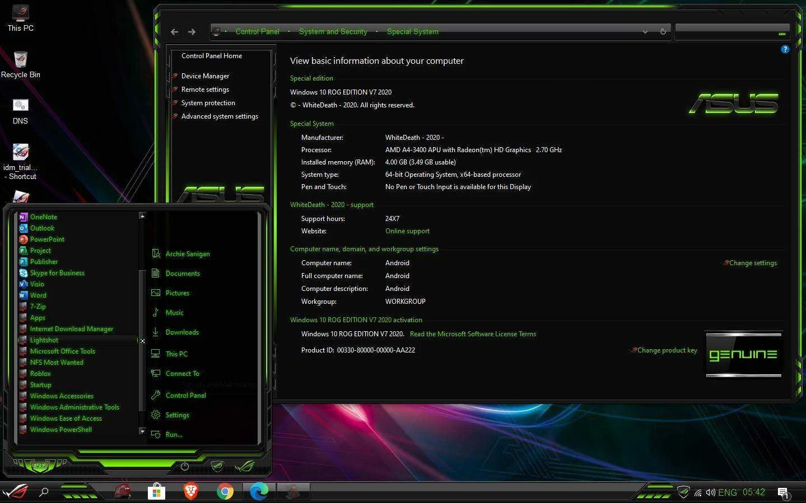The width and height of the screenshot is (806, 503).
Task: Open Windows Ease of Access folder
Action: tap(60, 419)
